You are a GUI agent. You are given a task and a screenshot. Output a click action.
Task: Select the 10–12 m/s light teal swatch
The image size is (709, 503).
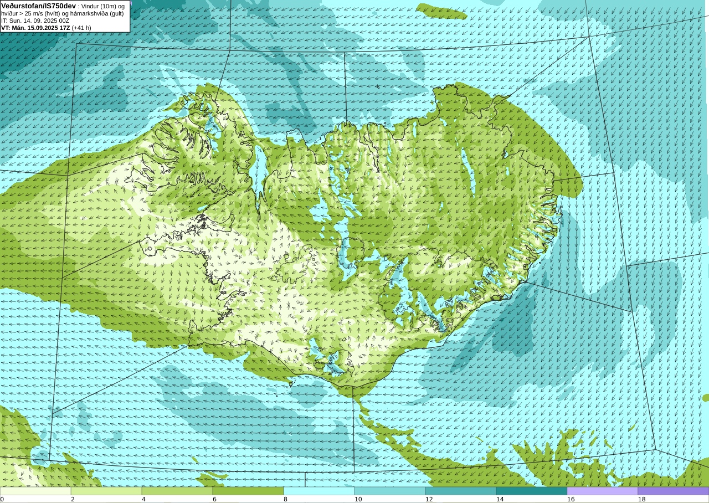[390, 491]
